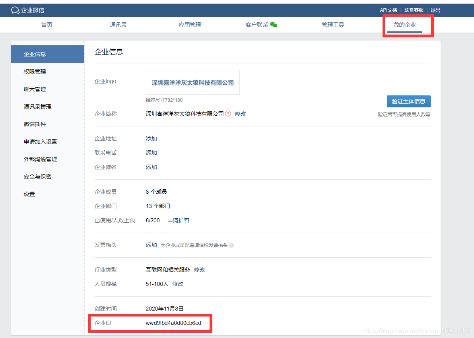Select 企业信息 in the sidebar
This screenshot has height=338, width=474.
(48, 54)
